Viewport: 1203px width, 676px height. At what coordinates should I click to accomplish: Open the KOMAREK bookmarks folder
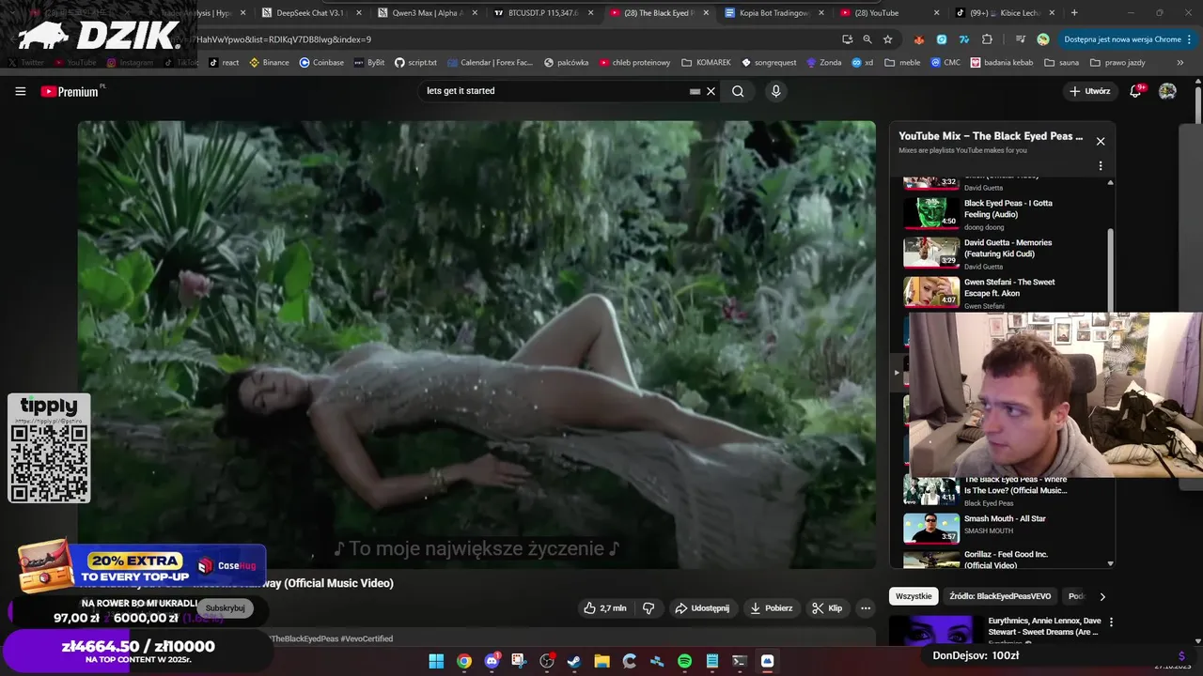tap(706, 63)
